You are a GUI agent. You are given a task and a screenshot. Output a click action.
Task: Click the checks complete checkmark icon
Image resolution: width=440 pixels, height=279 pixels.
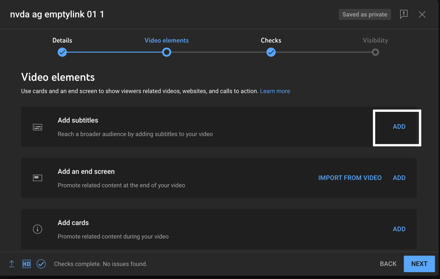point(41,264)
